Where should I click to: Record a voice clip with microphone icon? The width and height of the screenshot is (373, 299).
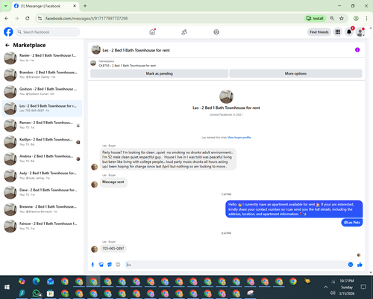pos(93,265)
